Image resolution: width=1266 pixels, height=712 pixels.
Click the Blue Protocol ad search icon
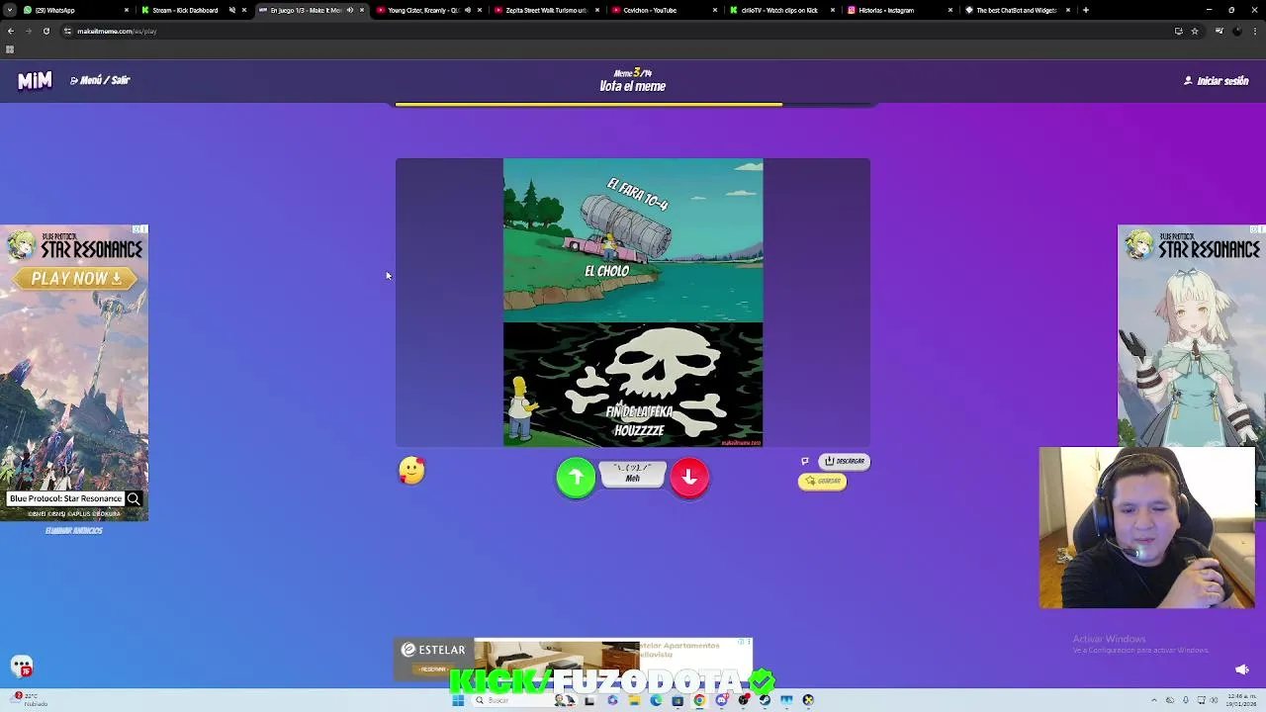pos(134,499)
